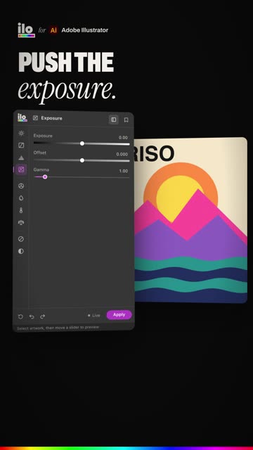
Task: Click the ilo logo at top banner
Action: point(27,30)
